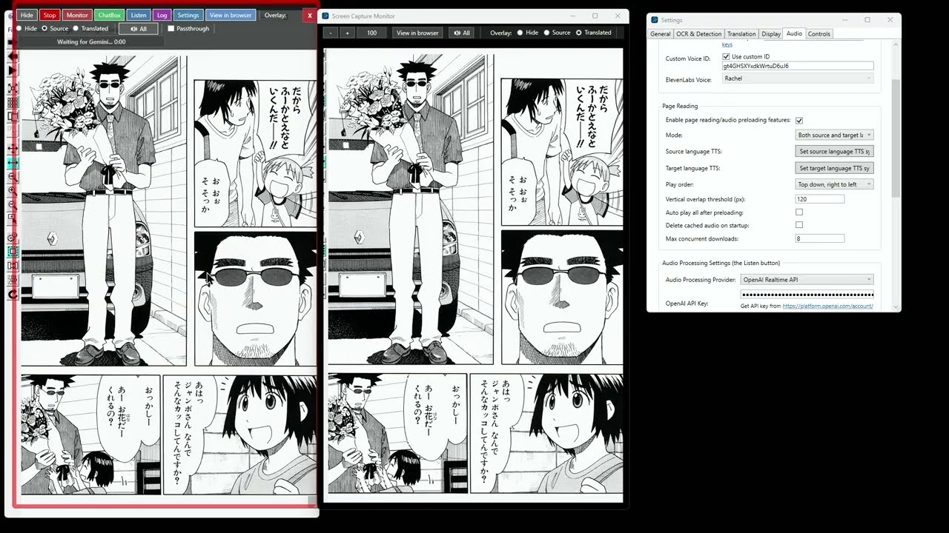Screen dimensions: 949x533
Task: Click the Monitor button in overlay toolbar
Action: click(77, 15)
